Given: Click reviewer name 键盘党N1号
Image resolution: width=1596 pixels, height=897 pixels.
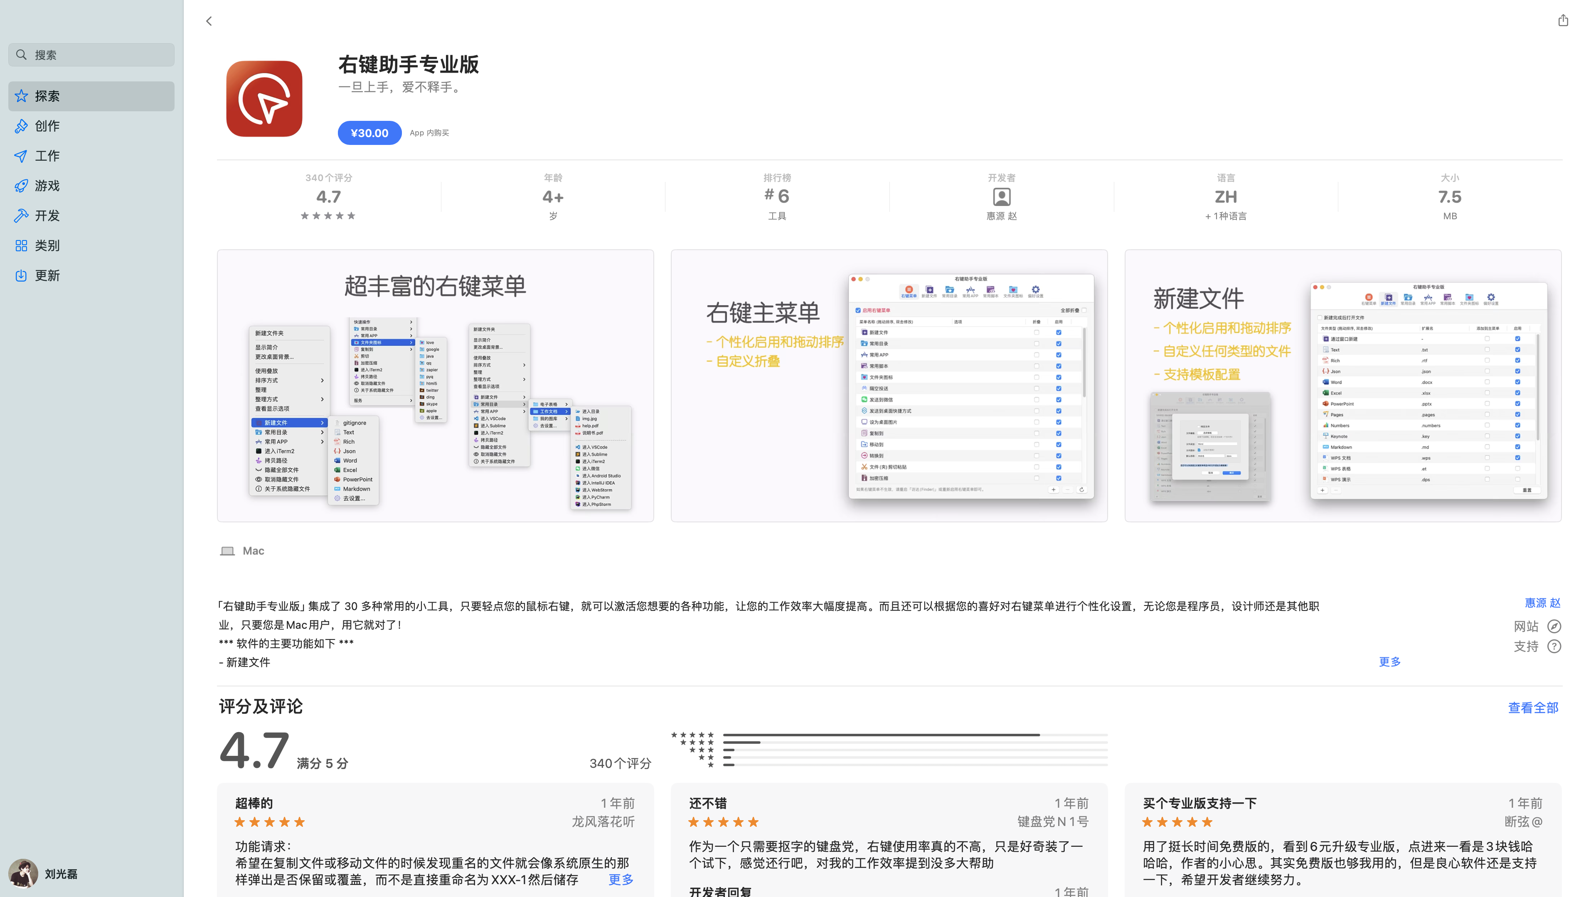Looking at the screenshot, I should pos(1053,822).
